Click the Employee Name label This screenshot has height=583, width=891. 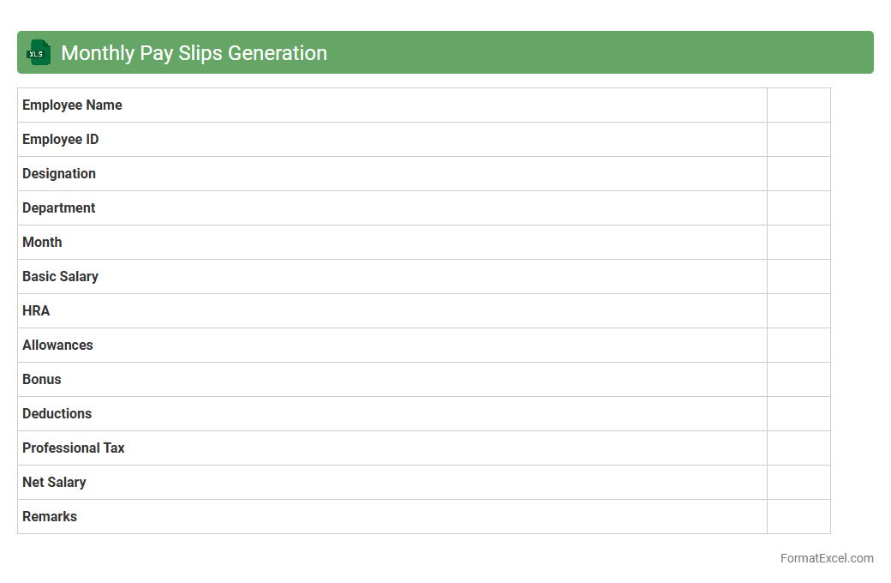pos(72,105)
